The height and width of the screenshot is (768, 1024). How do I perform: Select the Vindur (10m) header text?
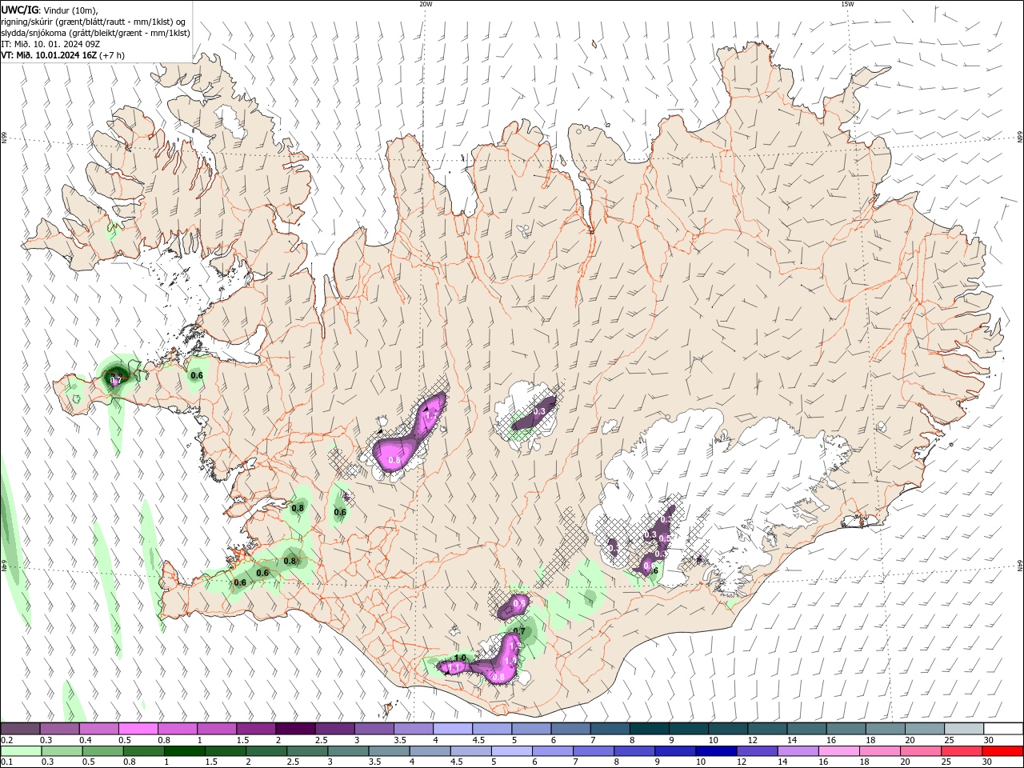pos(72,10)
